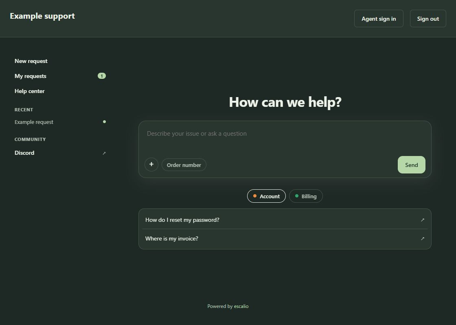This screenshot has width=456, height=325.
Task: Open arrow icon for password reset article
Action: [x=423, y=220]
